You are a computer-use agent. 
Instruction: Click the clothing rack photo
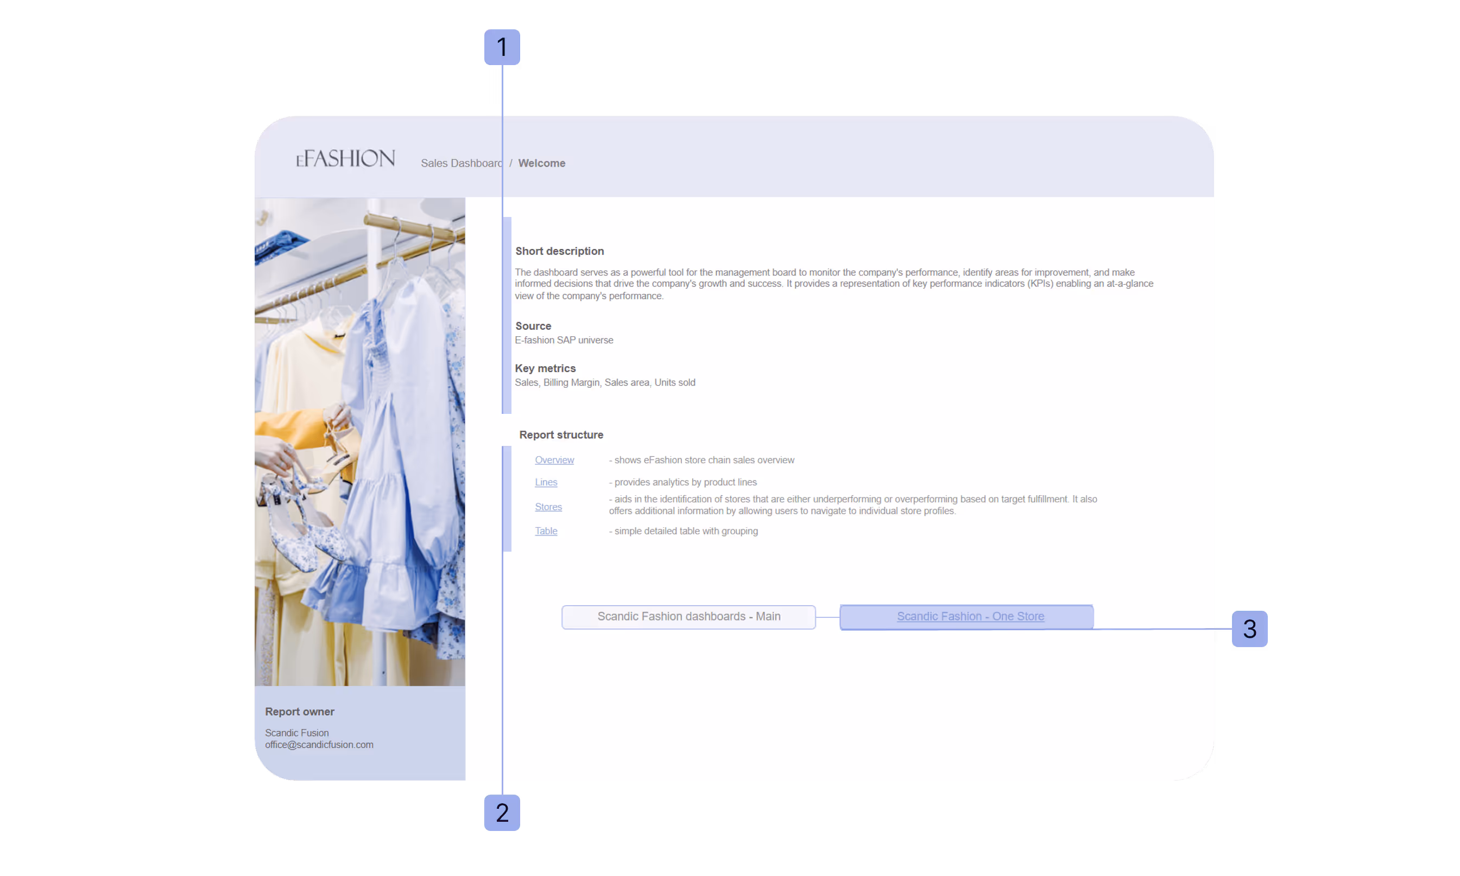pyautogui.click(x=359, y=441)
